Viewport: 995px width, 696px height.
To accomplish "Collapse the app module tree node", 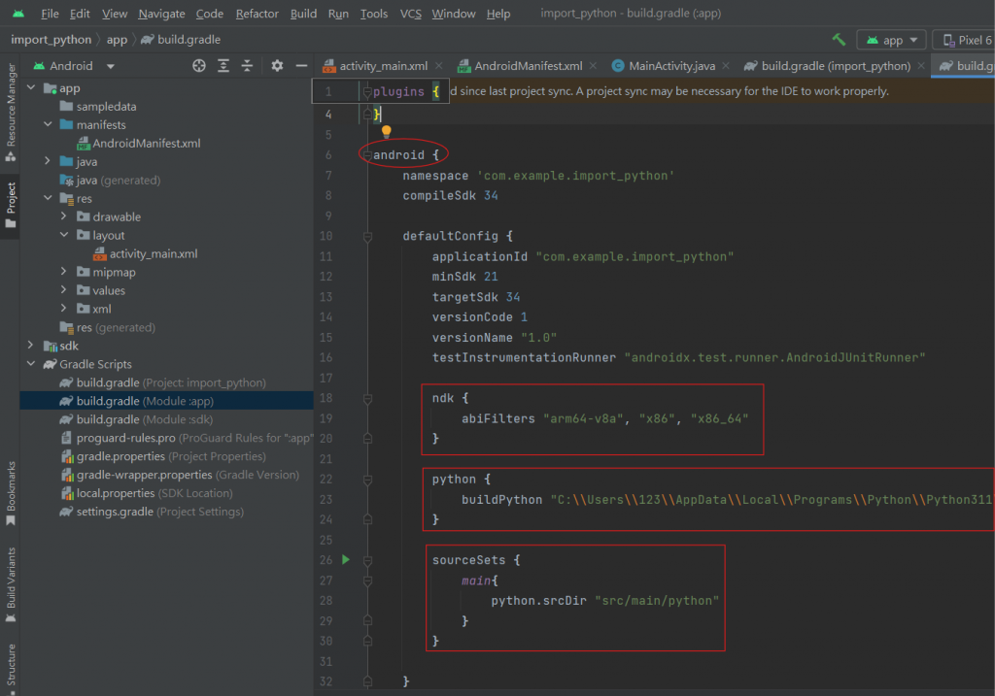I will click(x=31, y=87).
